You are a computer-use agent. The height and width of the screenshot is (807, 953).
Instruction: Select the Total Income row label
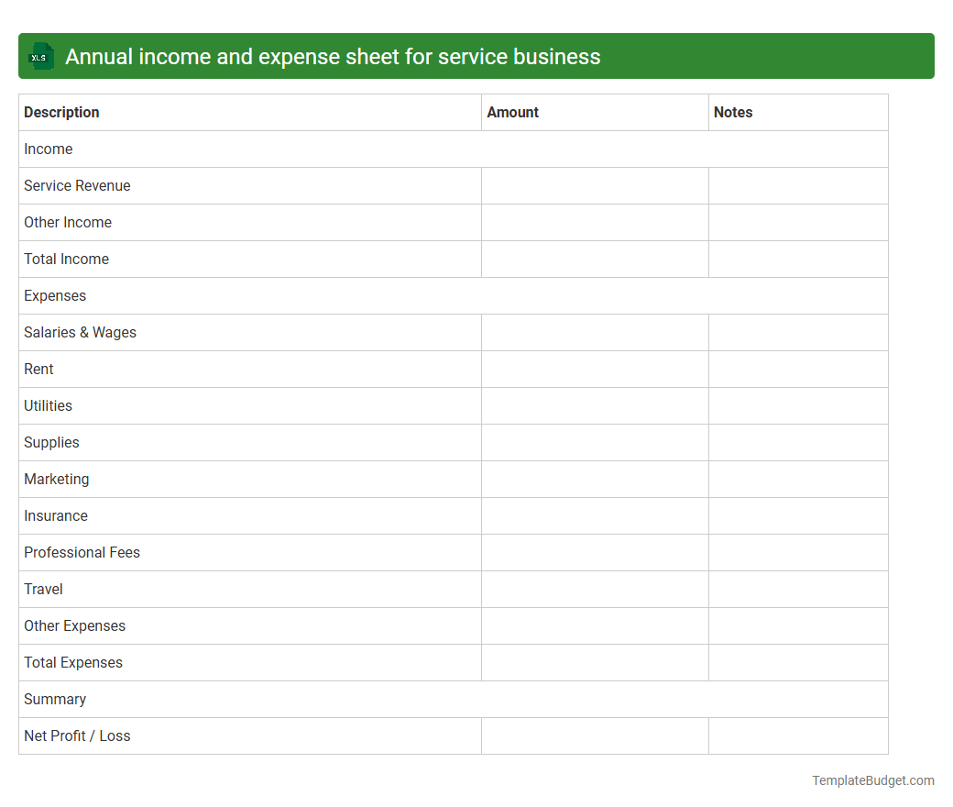(66, 259)
